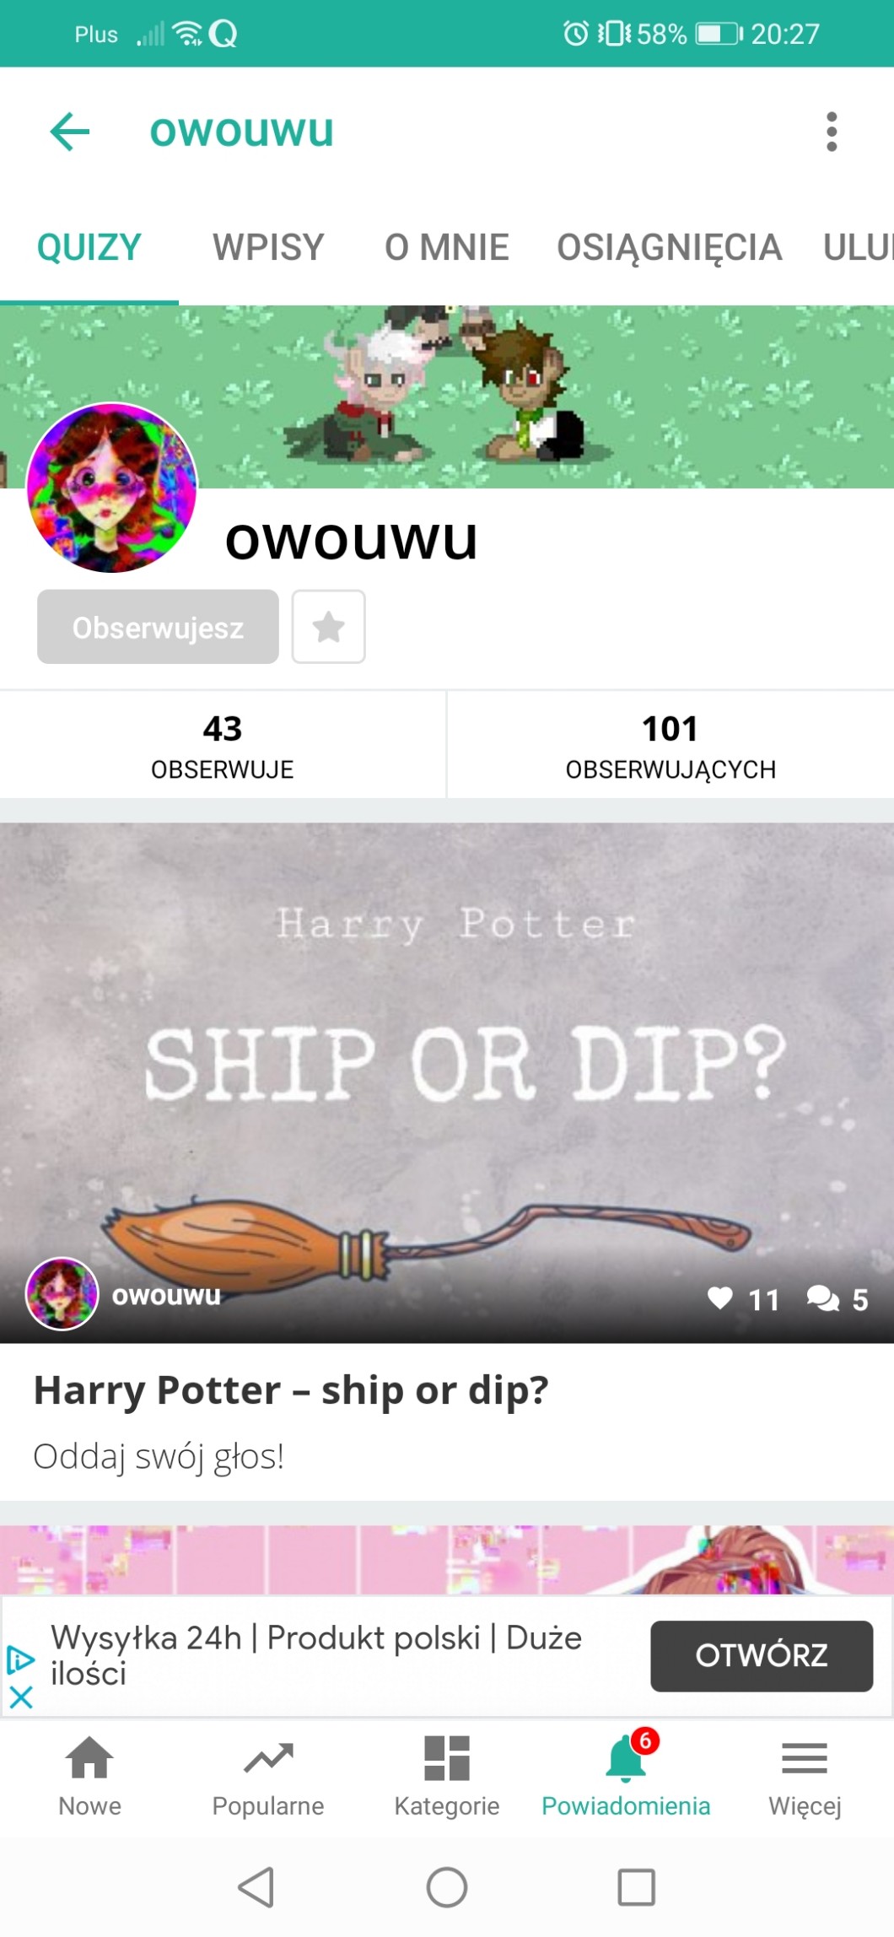Tap the heart likes icon on quiz
This screenshot has height=1937, width=894.
(719, 1298)
